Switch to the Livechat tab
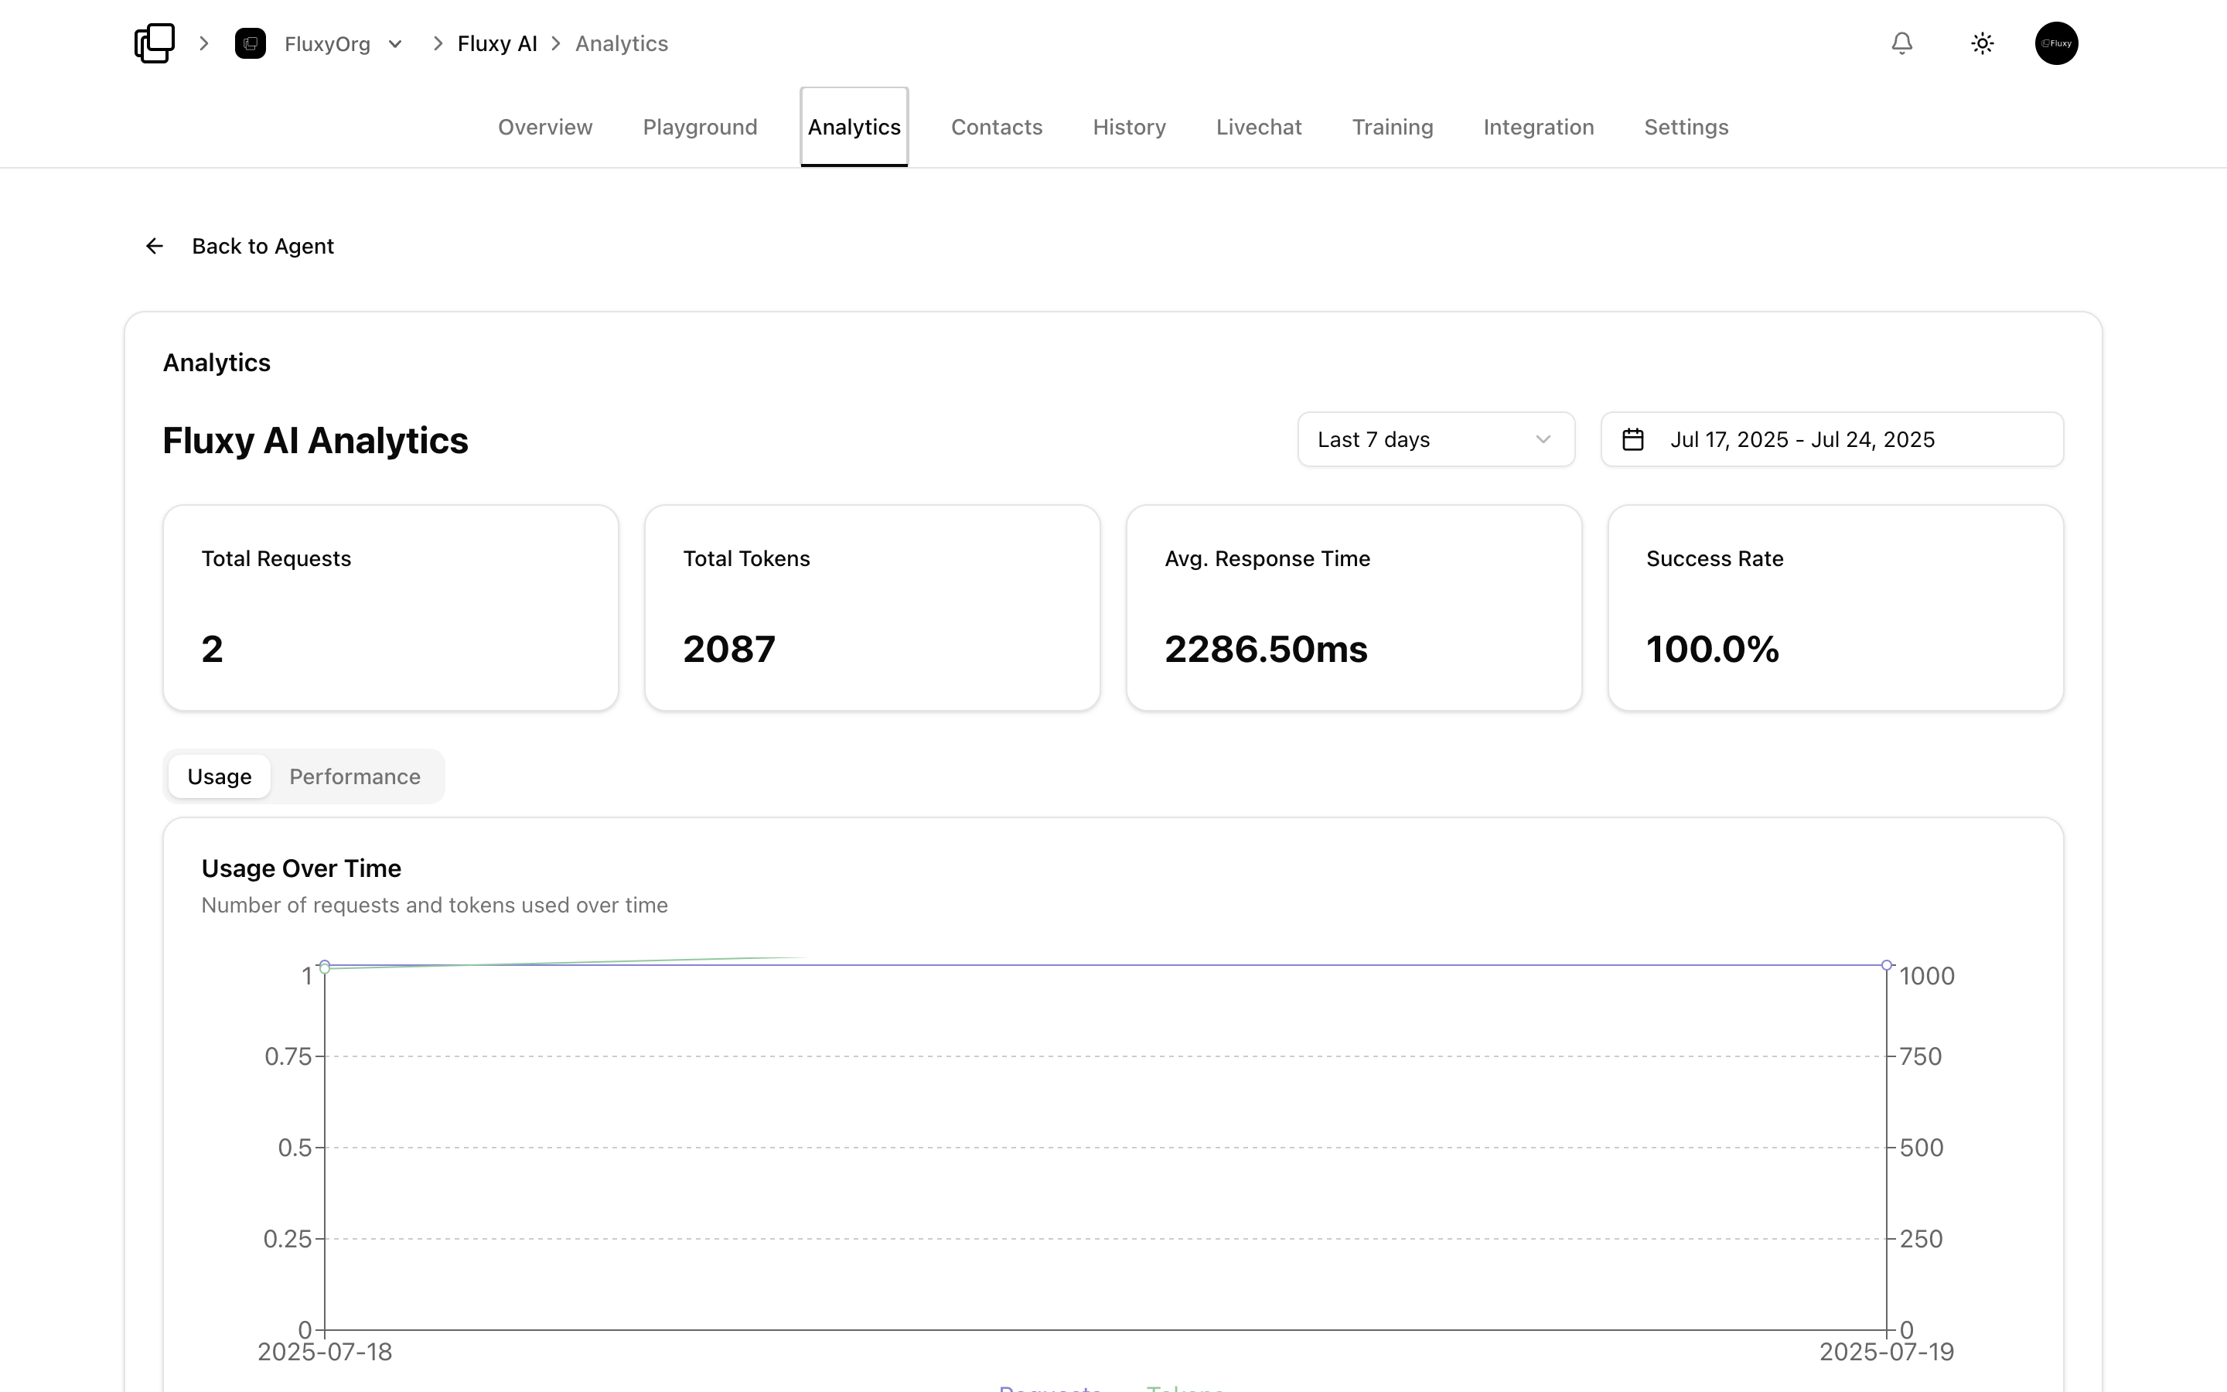2227x1392 pixels. pos(1258,127)
